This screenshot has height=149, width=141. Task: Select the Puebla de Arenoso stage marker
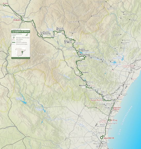tap(77, 51)
